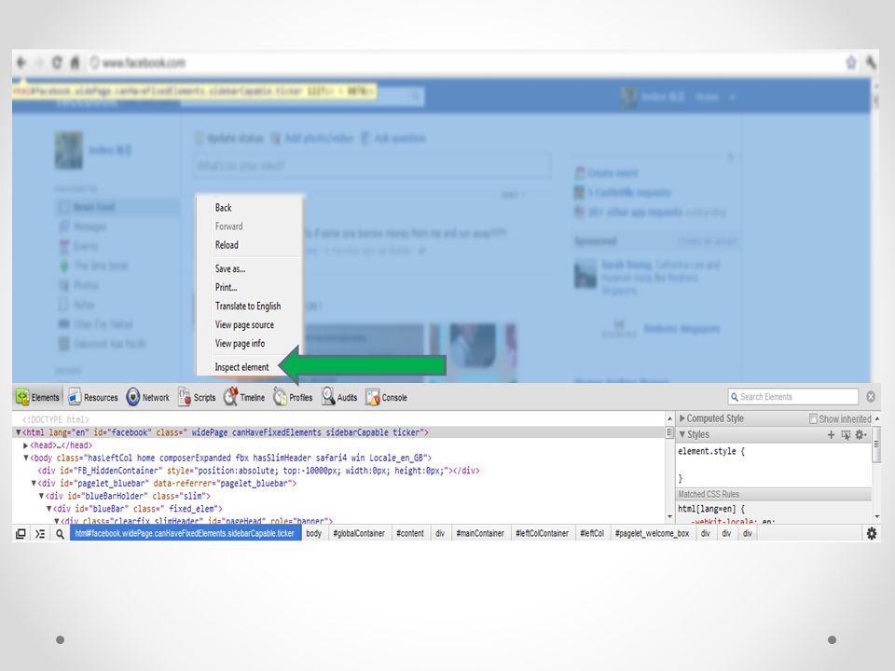This screenshot has width=895, height=671.
Task: Select Translate to English menu entry
Action: [x=248, y=306]
